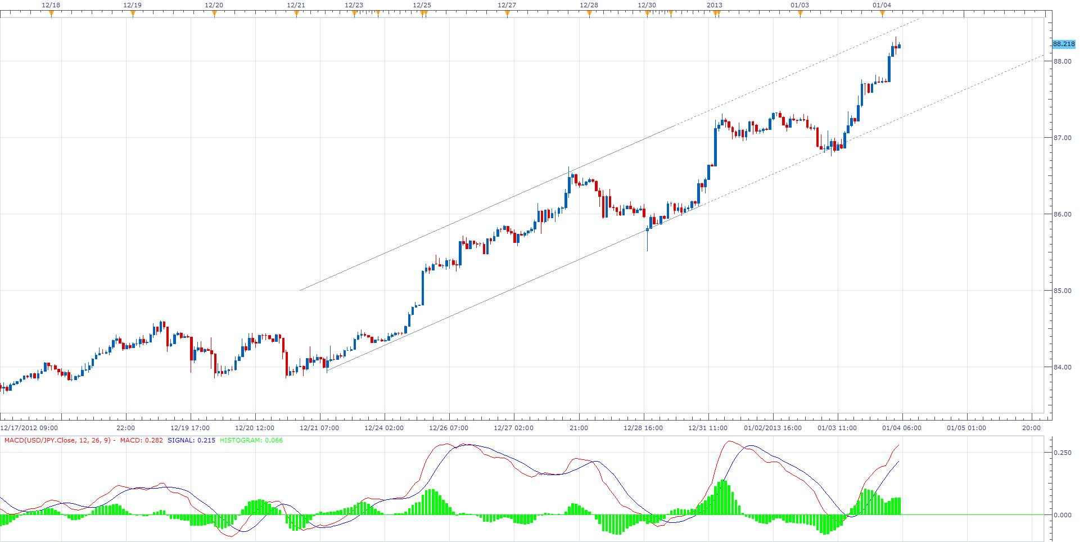The height and width of the screenshot is (542, 1084).
Task: Click the 84.00 price axis label
Action: pos(1062,367)
